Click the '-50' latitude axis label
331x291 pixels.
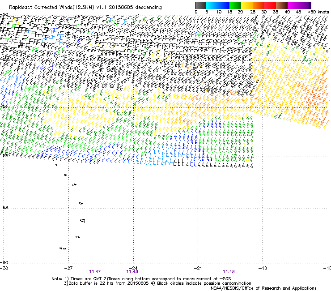[x=4, y=15]
